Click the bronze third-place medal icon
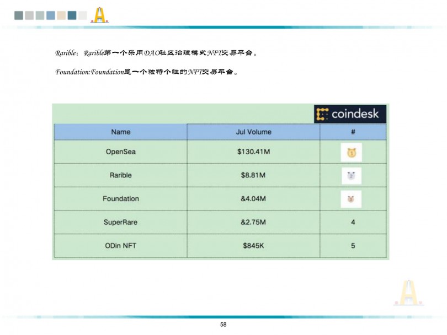Image resolution: width=447 pixels, height=335 pixels. (x=351, y=199)
